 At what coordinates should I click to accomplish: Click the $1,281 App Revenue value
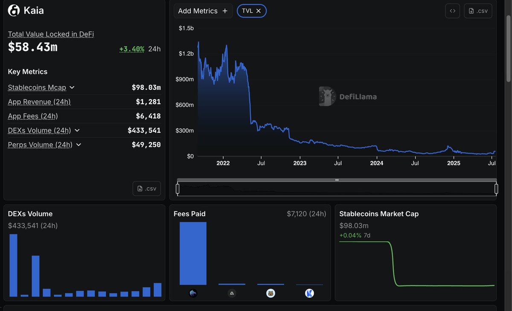coord(148,102)
